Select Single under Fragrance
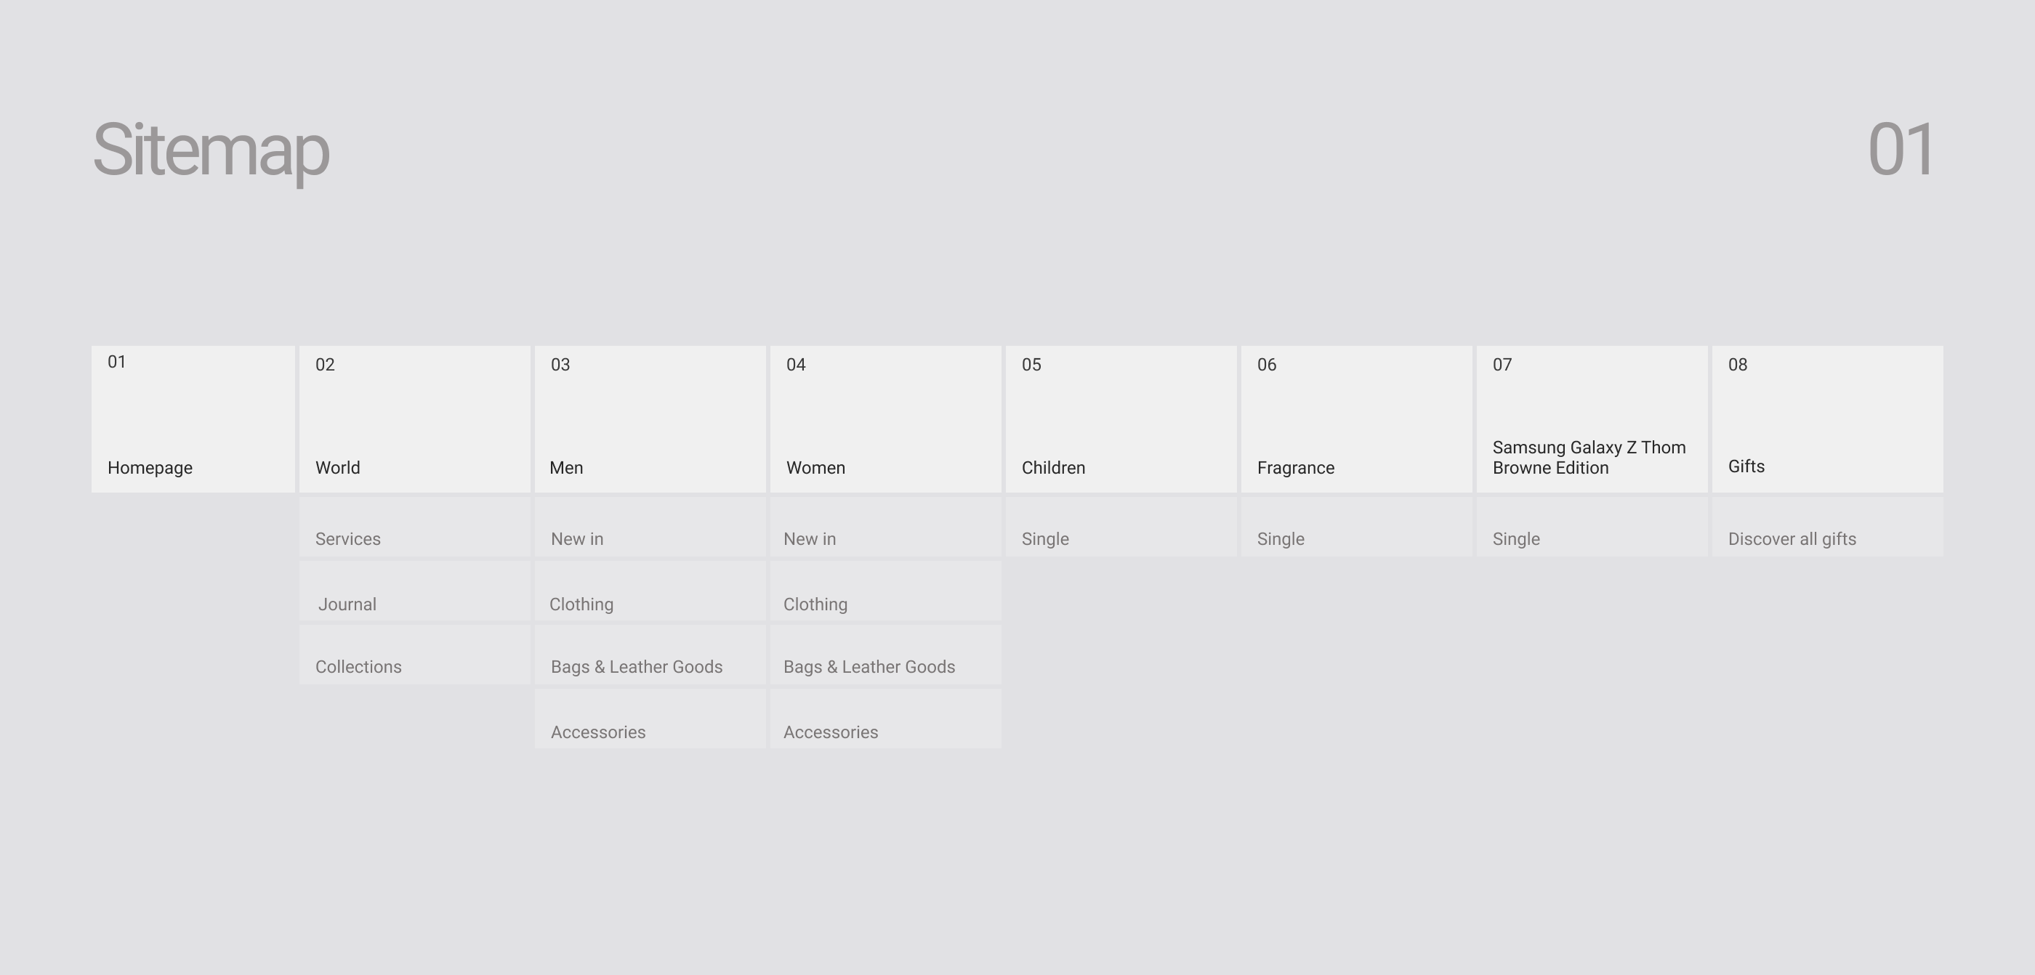Image resolution: width=2035 pixels, height=975 pixels. (1355, 527)
